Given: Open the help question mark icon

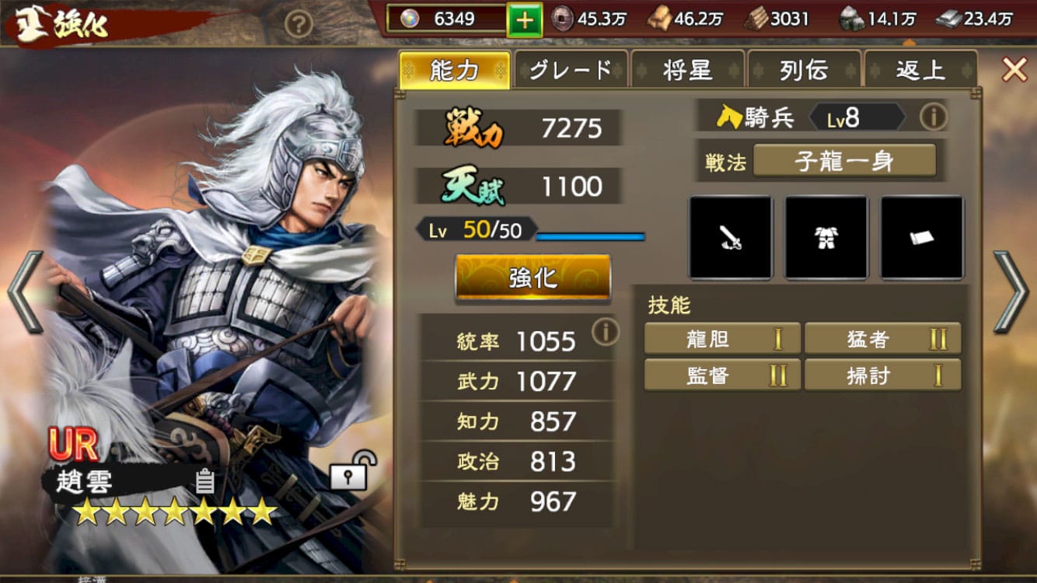Looking at the screenshot, I should [x=299, y=26].
